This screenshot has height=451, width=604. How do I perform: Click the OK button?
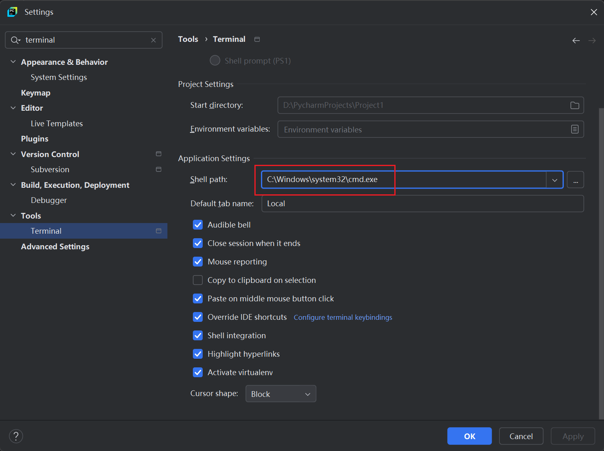(x=469, y=436)
